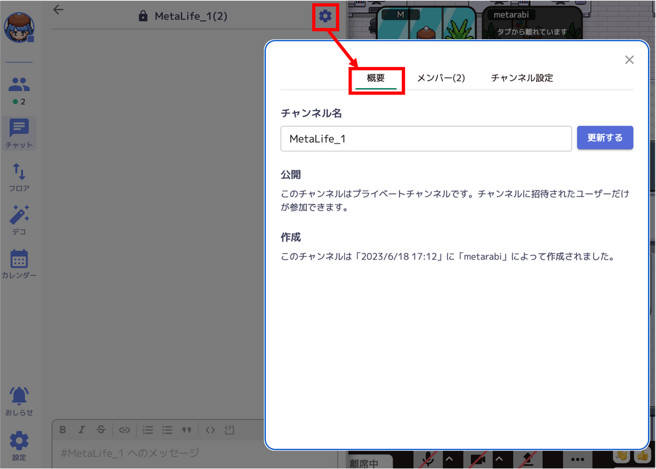Send a thumbs up reaction
The width and height of the screenshot is (656, 469).
point(642,455)
